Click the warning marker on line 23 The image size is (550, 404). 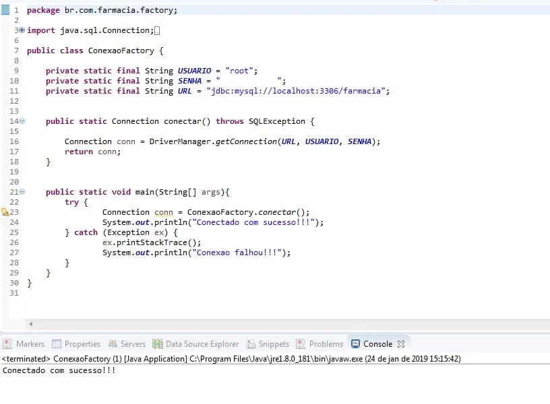(x=5, y=212)
